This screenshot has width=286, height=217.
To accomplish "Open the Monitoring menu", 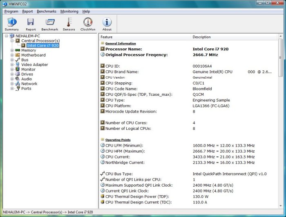I will pyautogui.click(x=69, y=11).
